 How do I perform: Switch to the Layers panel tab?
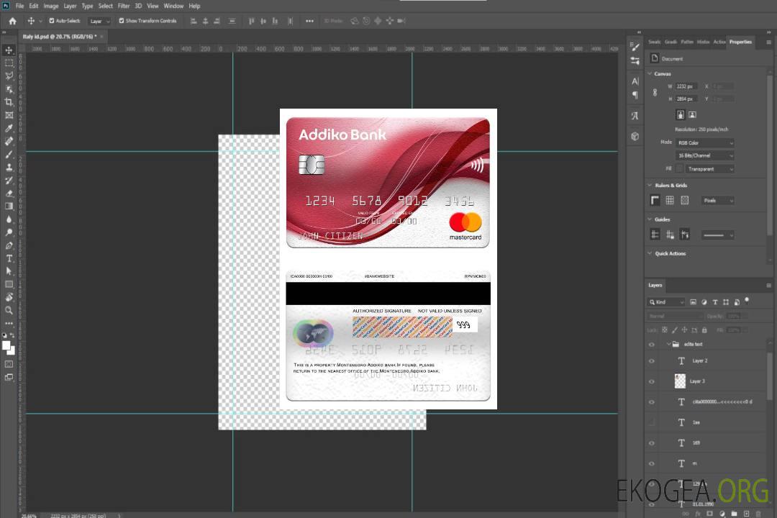coord(655,285)
